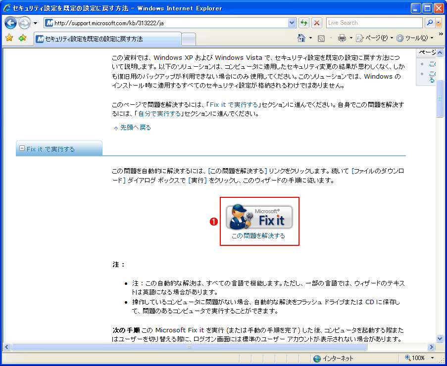Screen dimensions: 447x366
Task: Click the horizontal scrollbar left arrow
Action: click(x=7, y=347)
